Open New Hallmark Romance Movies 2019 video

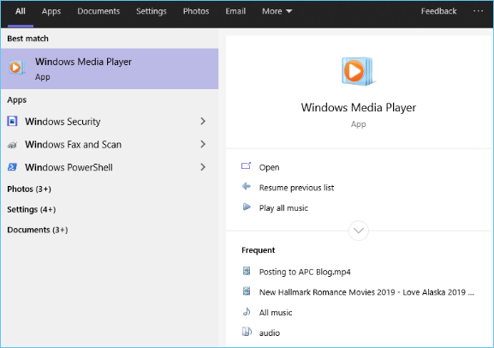pyautogui.click(x=366, y=292)
